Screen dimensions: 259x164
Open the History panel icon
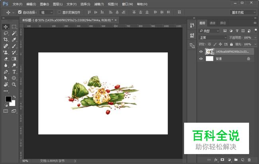click(192, 25)
